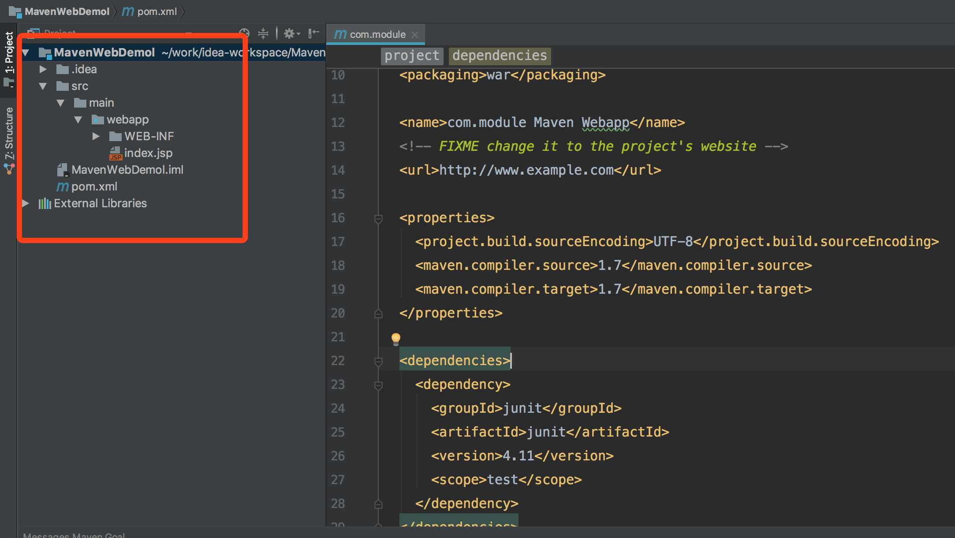Collapse the main folder arrow

point(60,103)
